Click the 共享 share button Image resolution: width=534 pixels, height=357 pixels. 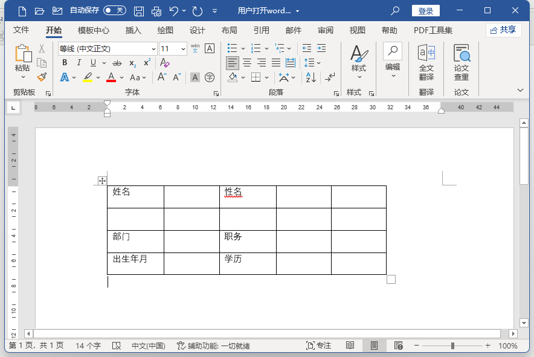point(503,30)
